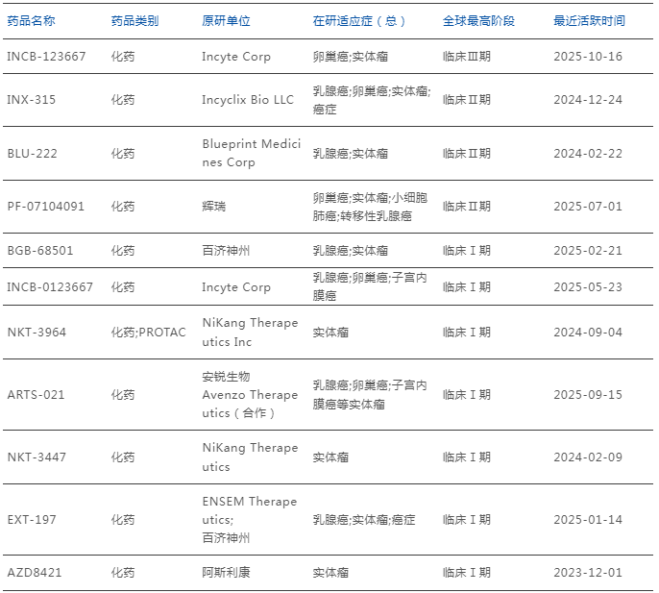Select drug name EXT-197

click(x=32, y=520)
